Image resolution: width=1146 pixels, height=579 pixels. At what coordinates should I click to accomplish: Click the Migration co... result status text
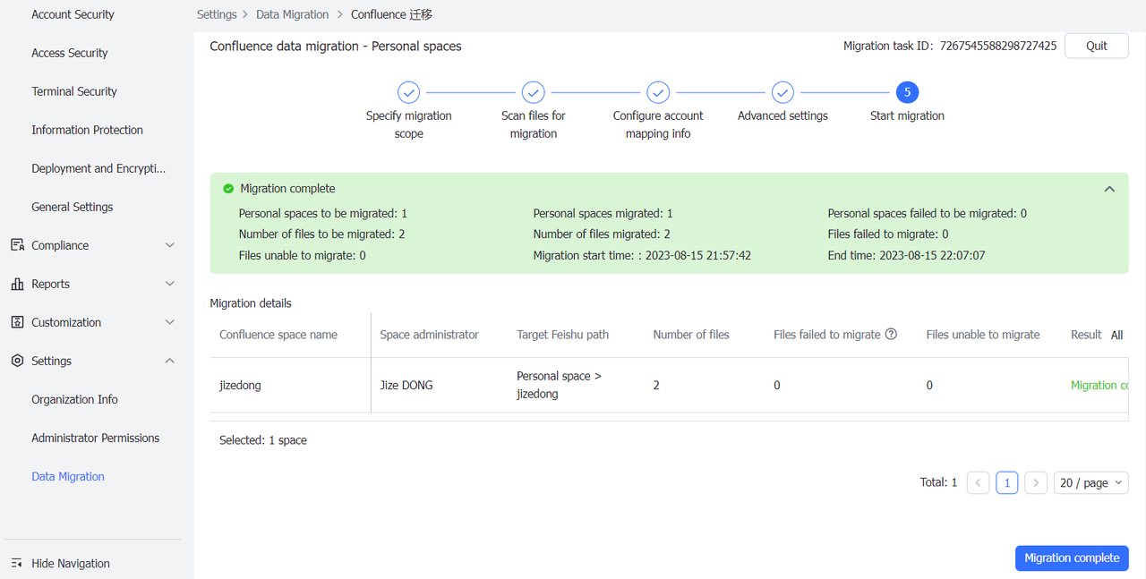1099,385
